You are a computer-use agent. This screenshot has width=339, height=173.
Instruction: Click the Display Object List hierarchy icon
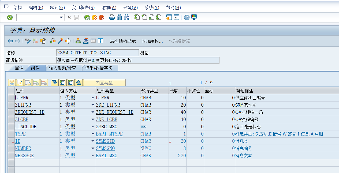pyautogui.click(x=78, y=41)
